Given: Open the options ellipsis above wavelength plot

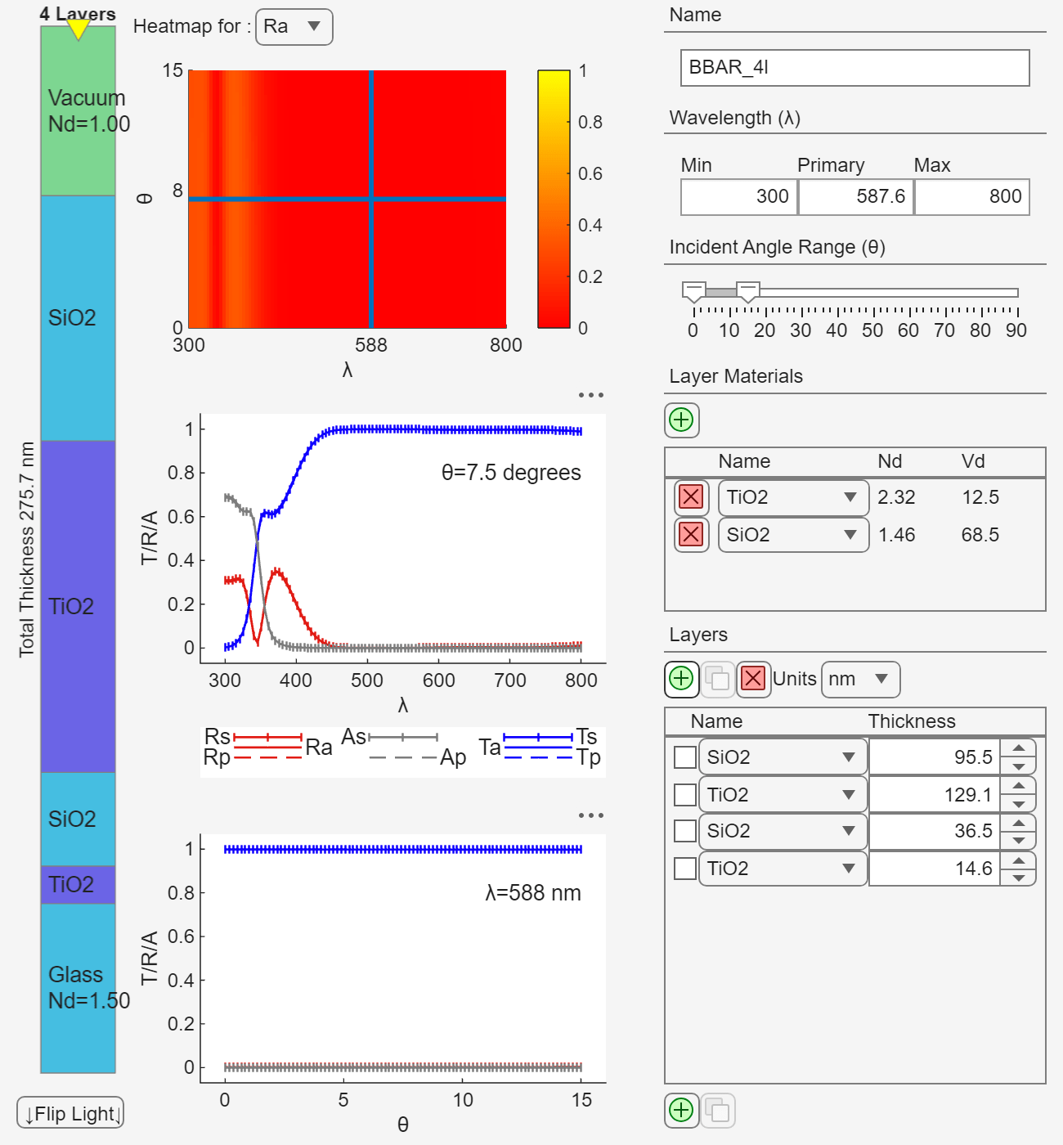Looking at the screenshot, I should [590, 395].
